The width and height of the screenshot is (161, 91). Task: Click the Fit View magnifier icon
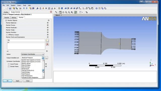coord(72,12)
